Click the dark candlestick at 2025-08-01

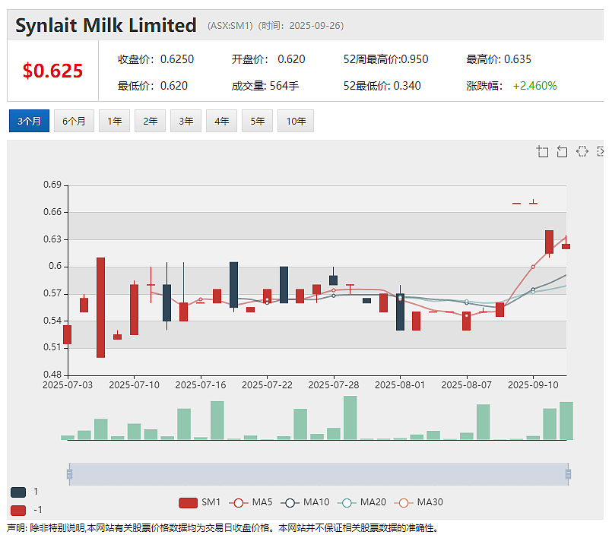(400, 312)
